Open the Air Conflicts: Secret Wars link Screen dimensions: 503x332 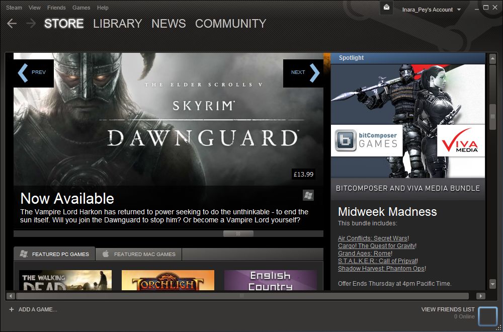pos(373,238)
